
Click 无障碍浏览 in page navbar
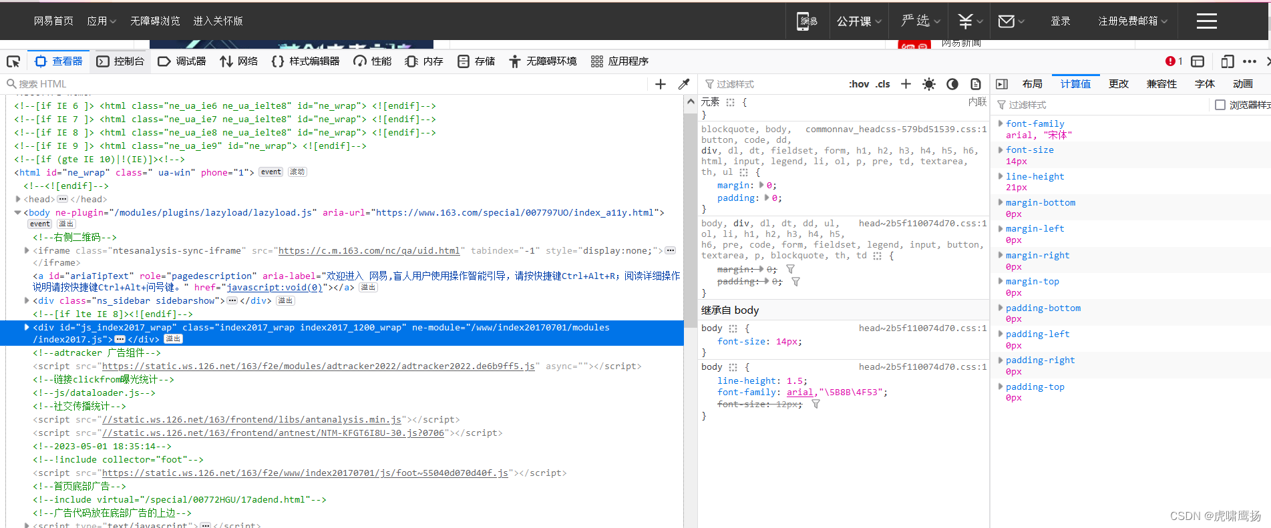[x=155, y=21]
